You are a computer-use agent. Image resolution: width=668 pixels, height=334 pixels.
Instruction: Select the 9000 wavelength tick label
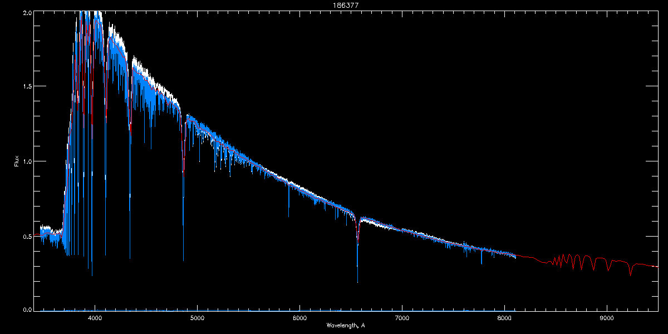coord(606,318)
